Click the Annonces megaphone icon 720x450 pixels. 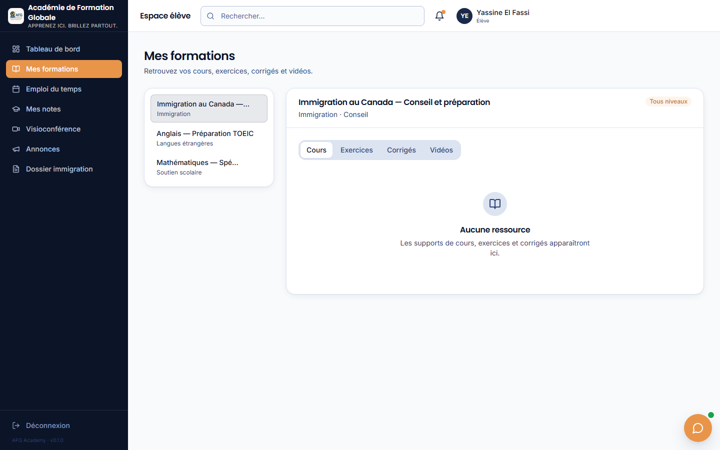click(16, 149)
